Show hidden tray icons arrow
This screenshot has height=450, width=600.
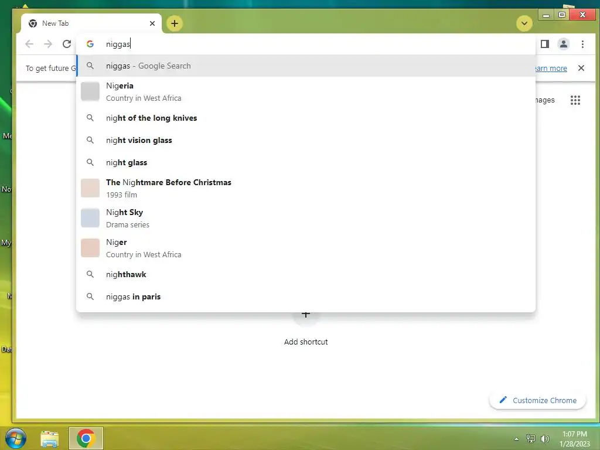click(x=516, y=439)
